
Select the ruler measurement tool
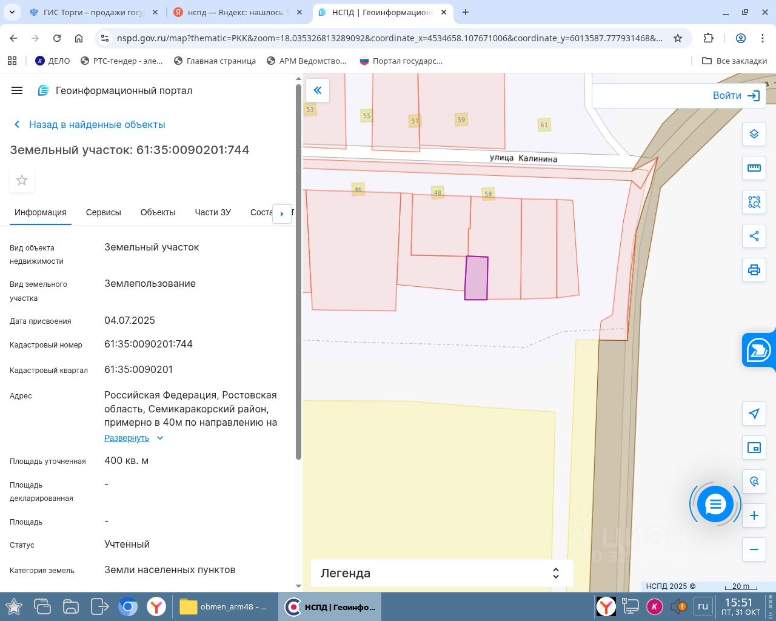point(754,168)
